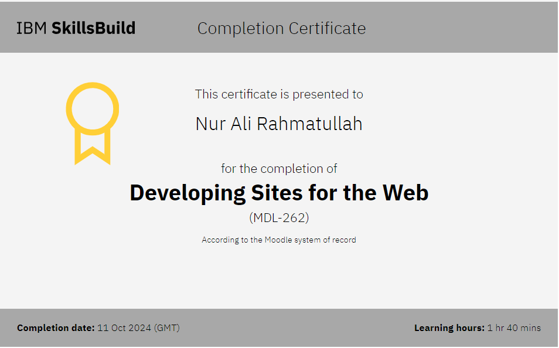This screenshot has width=559, height=348.
Task: Click the Moodle system of record note
Action: [279, 240]
